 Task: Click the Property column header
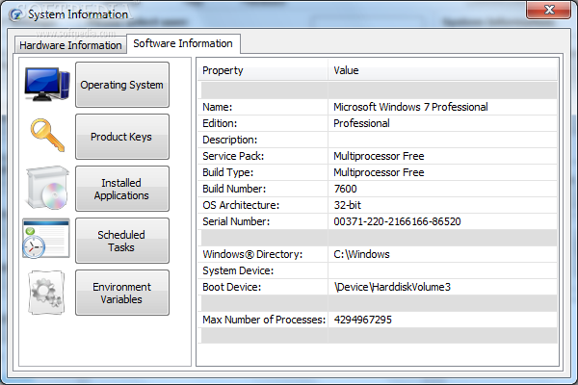pyautogui.click(x=263, y=70)
